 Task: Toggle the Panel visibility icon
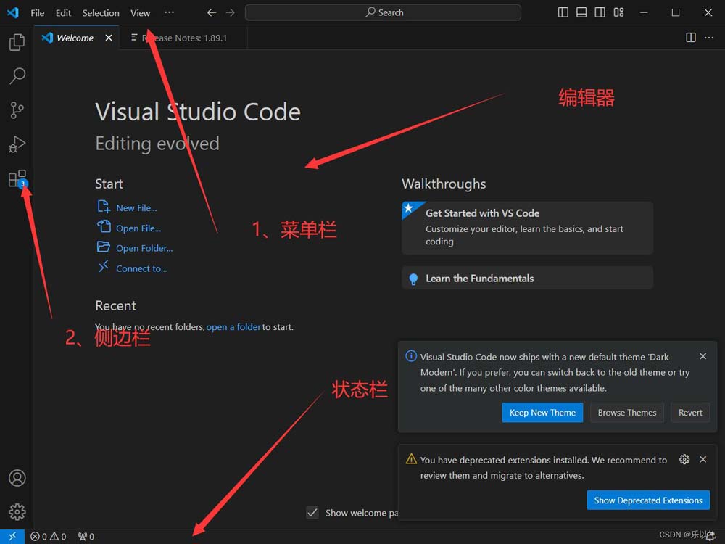(581, 12)
